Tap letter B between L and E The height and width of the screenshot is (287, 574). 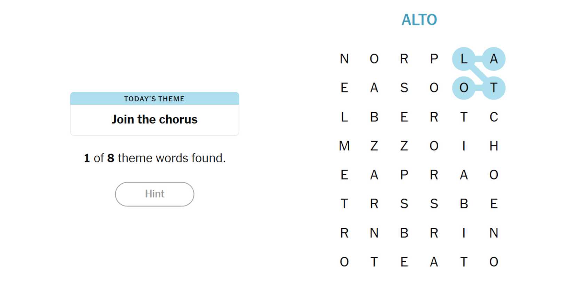pyautogui.click(x=374, y=117)
